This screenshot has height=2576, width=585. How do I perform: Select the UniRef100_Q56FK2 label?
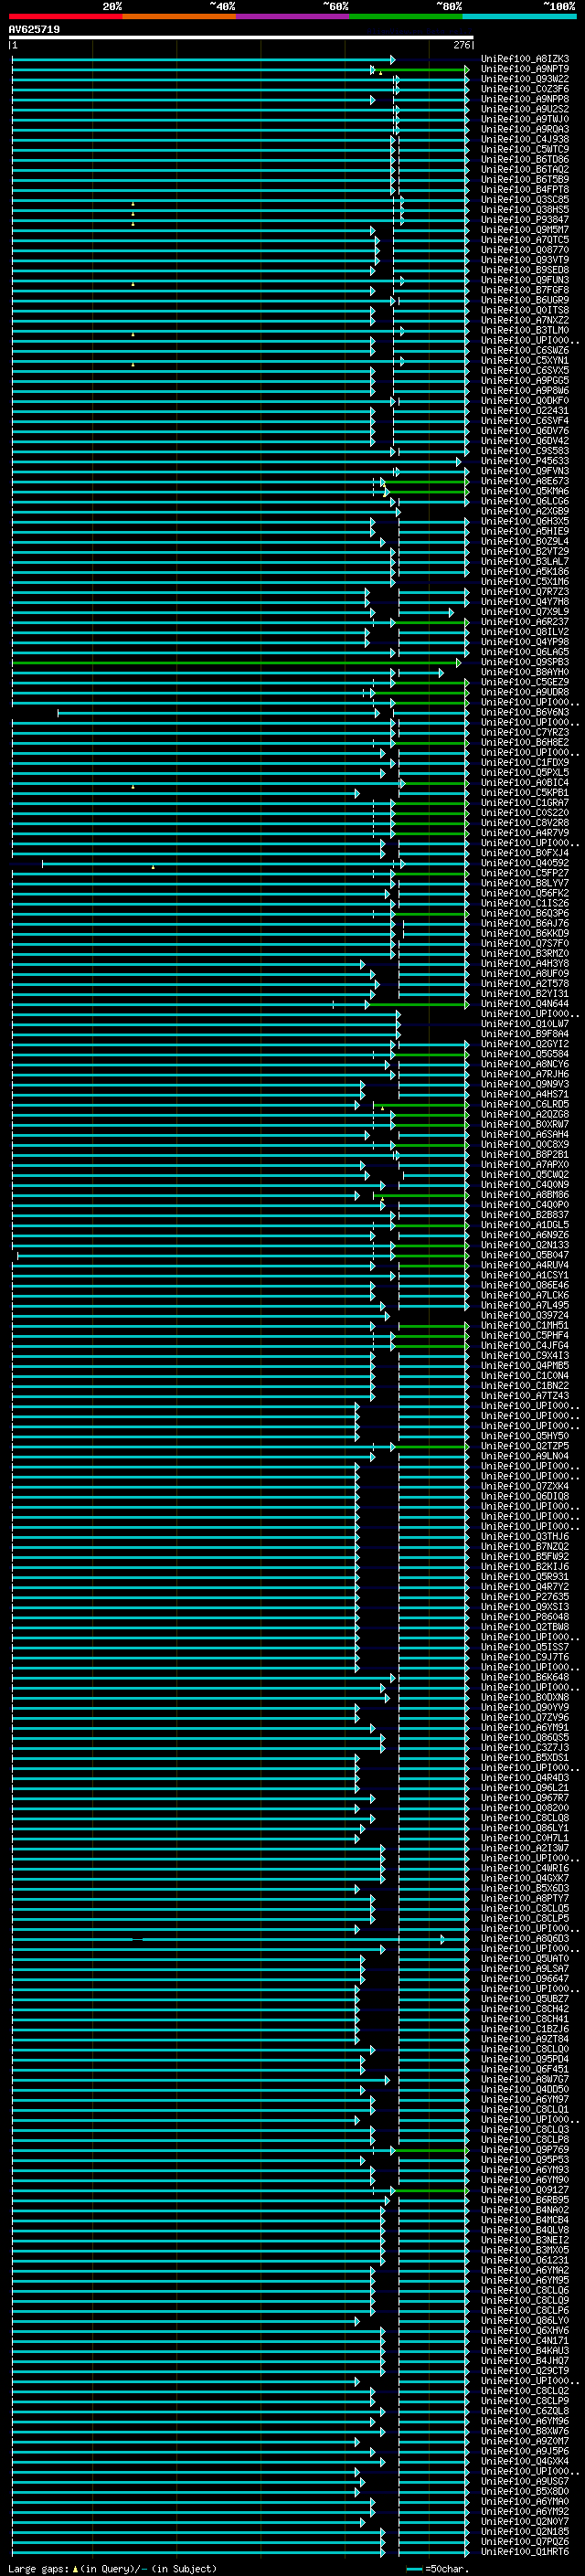click(x=525, y=893)
